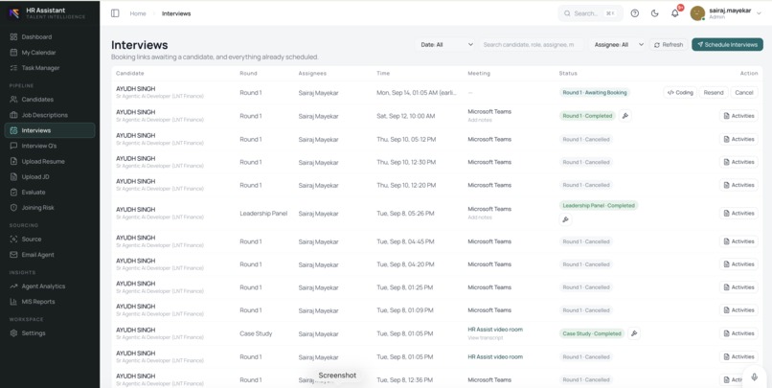The image size is (772, 388).
Task: Toggle the sidebar collapse icon
Action: (x=115, y=13)
